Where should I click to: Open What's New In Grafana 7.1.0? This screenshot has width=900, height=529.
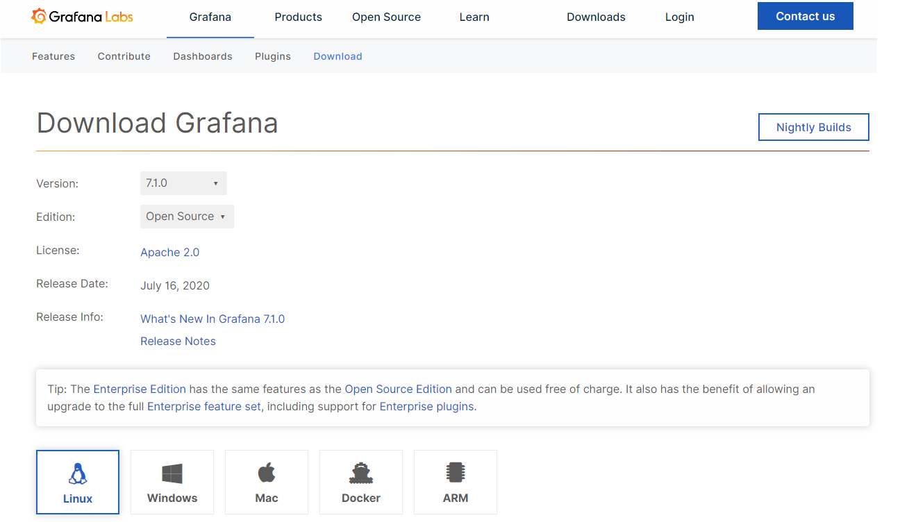[x=212, y=319]
